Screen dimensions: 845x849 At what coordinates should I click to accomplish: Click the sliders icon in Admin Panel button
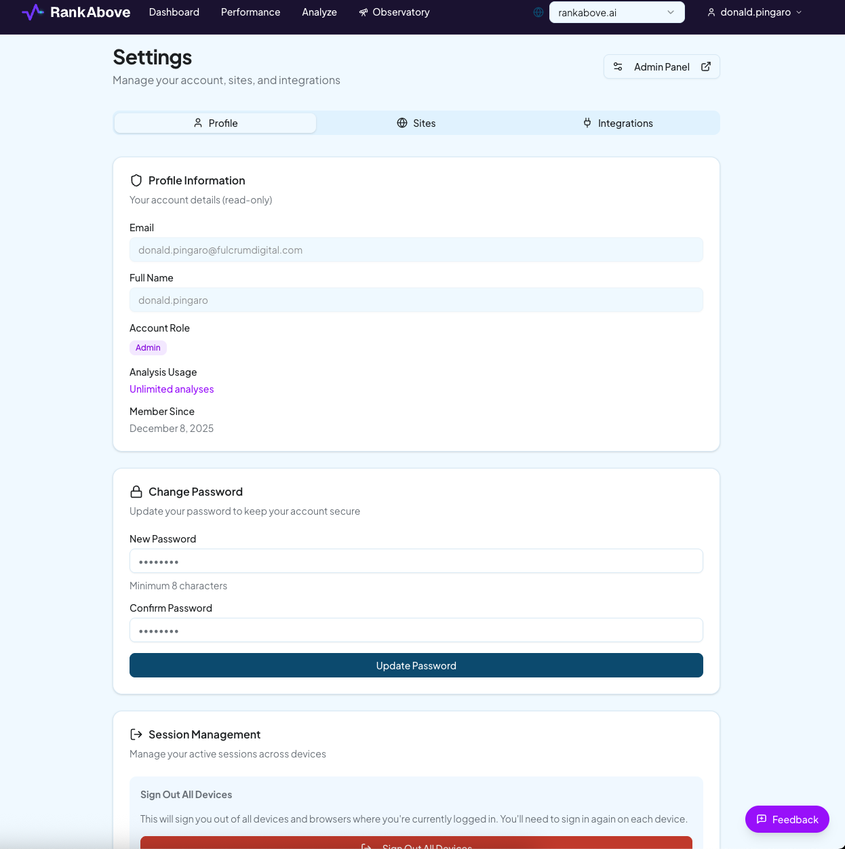coord(618,66)
